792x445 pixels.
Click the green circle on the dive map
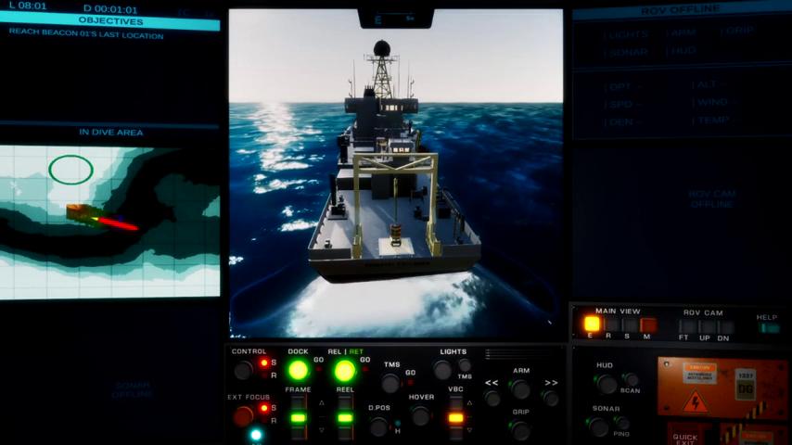(x=70, y=170)
